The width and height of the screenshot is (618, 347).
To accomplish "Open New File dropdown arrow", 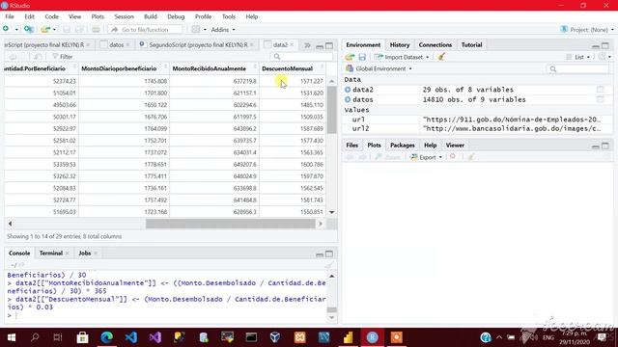I will pyautogui.click(x=16, y=30).
